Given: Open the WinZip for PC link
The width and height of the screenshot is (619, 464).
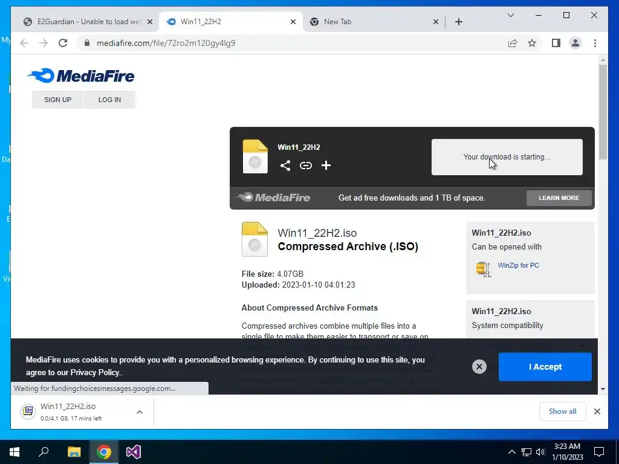Looking at the screenshot, I should 518,265.
